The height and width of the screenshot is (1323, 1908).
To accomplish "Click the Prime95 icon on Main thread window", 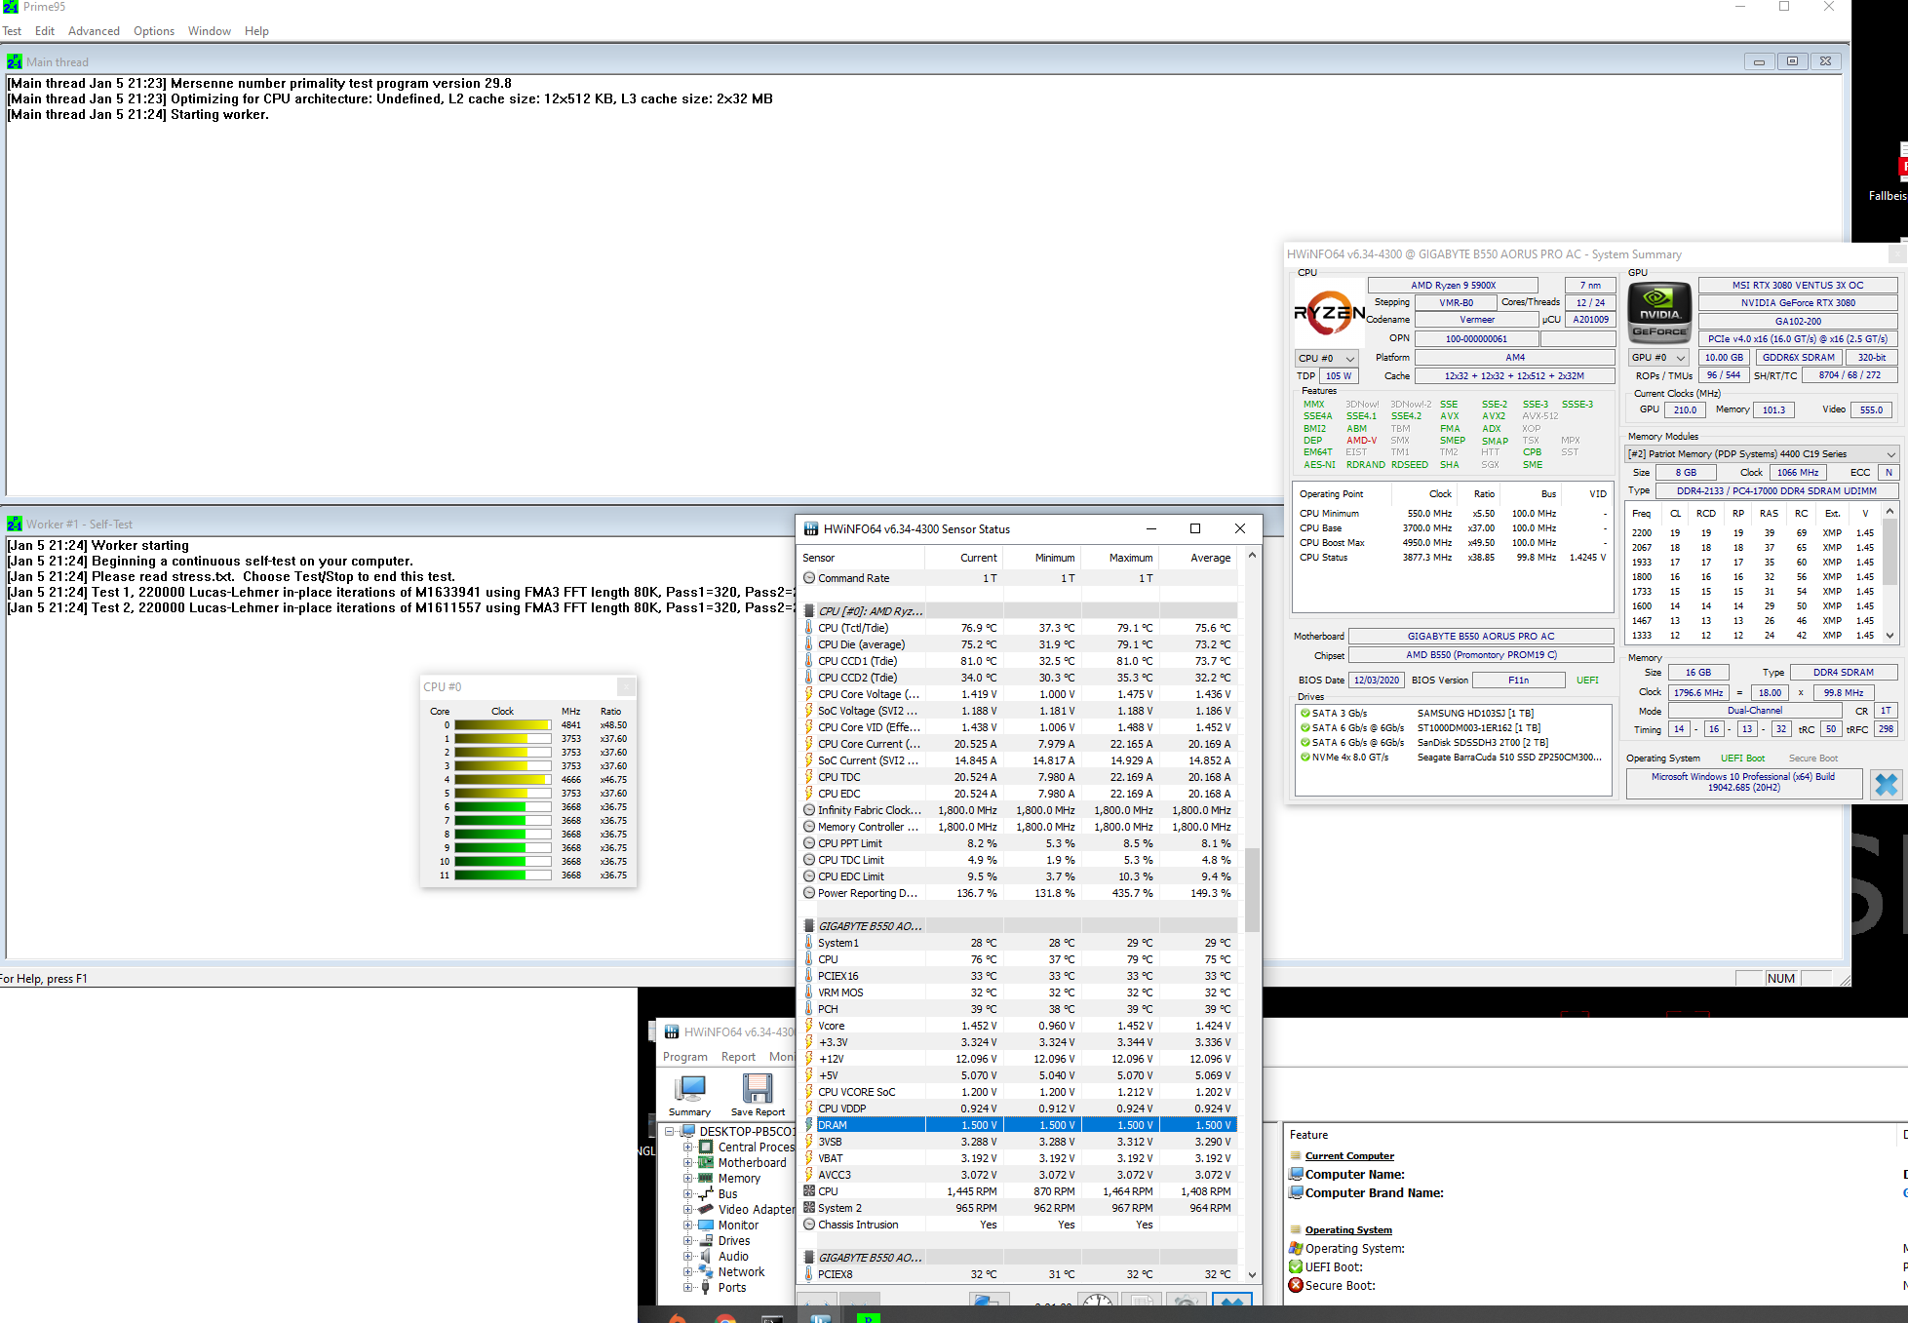I will click(15, 61).
